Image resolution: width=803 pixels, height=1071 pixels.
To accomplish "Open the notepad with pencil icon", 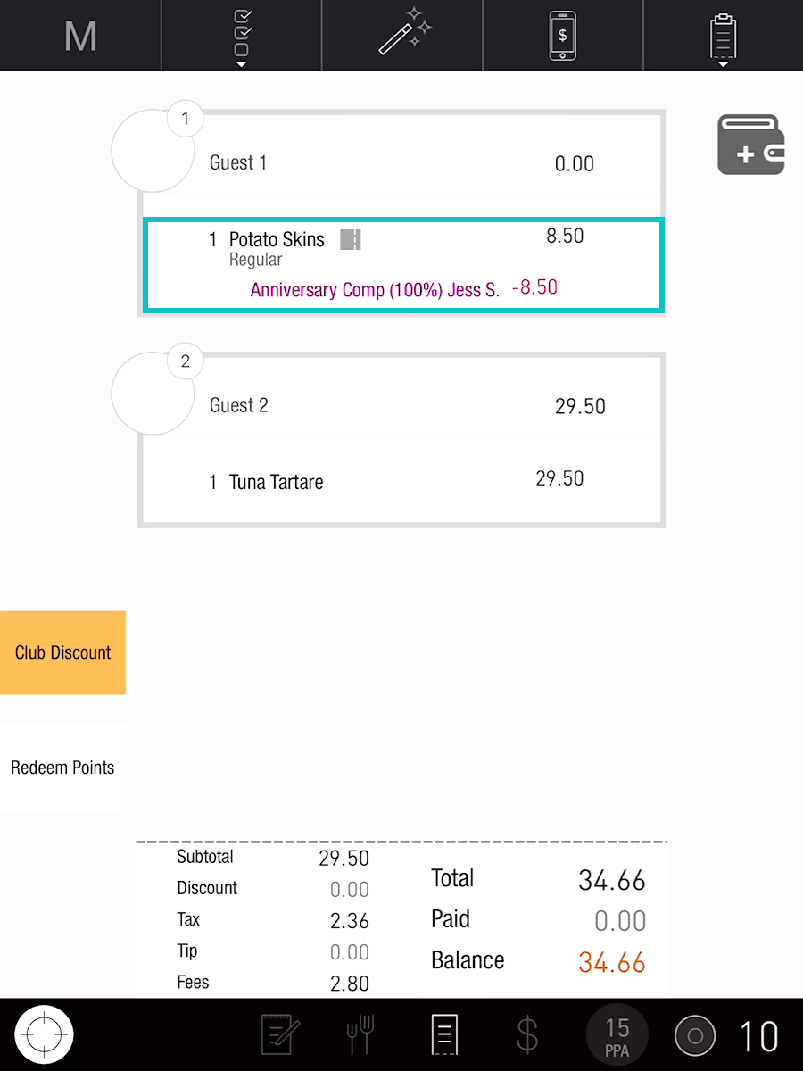I will (x=282, y=1035).
